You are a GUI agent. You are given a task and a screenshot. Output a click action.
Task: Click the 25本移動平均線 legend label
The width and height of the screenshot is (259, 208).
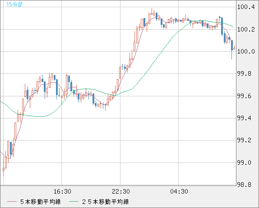pyautogui.click(x=106, y=202)
